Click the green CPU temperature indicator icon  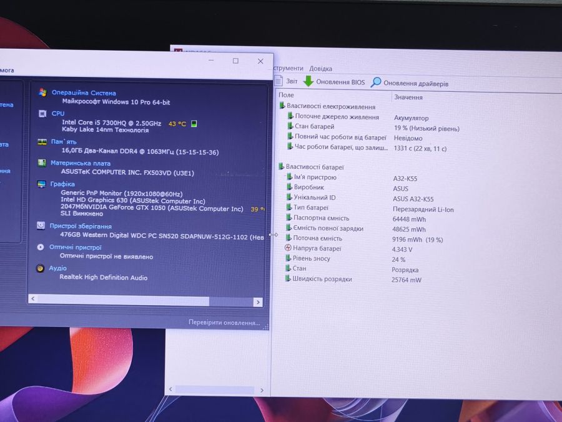[x=194, y=124]
